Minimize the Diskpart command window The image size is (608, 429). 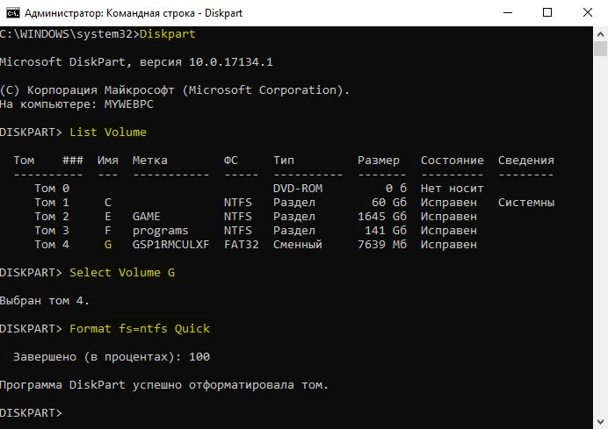coord(508,13)
